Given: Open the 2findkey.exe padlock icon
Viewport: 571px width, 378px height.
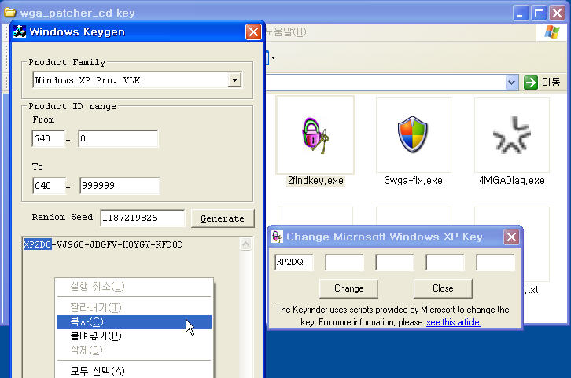Looking at the screenshot, I should pyautogui.click(x=315, y=136).
